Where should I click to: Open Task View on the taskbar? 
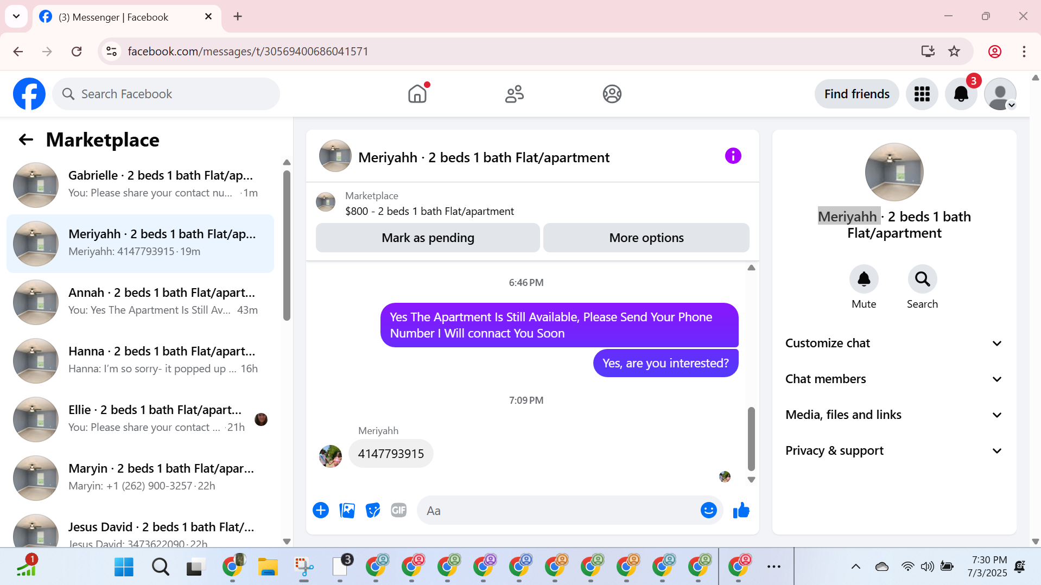pyautogui.click(x=196, y=567)
